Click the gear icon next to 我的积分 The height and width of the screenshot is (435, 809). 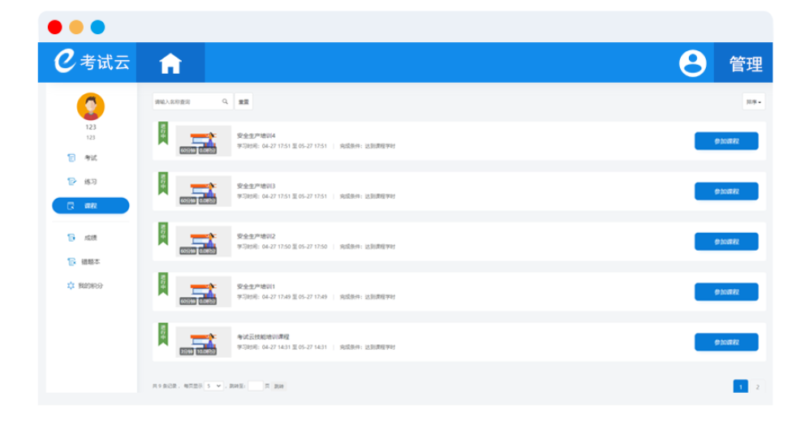(71, 286)
